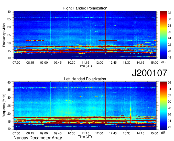Click the "Nancay Decameter Array" caption
Image resolution: width=174 pixels, height=141 pixels.
tap(38, 138)
